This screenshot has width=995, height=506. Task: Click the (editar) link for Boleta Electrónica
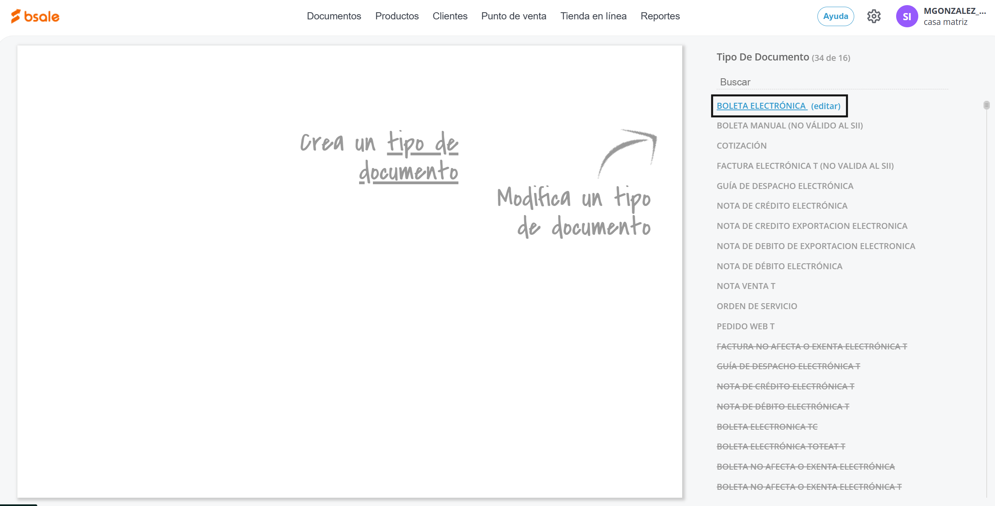tap(825, 106)
